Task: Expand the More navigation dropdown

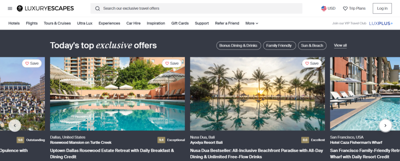Action: [252, 23]
